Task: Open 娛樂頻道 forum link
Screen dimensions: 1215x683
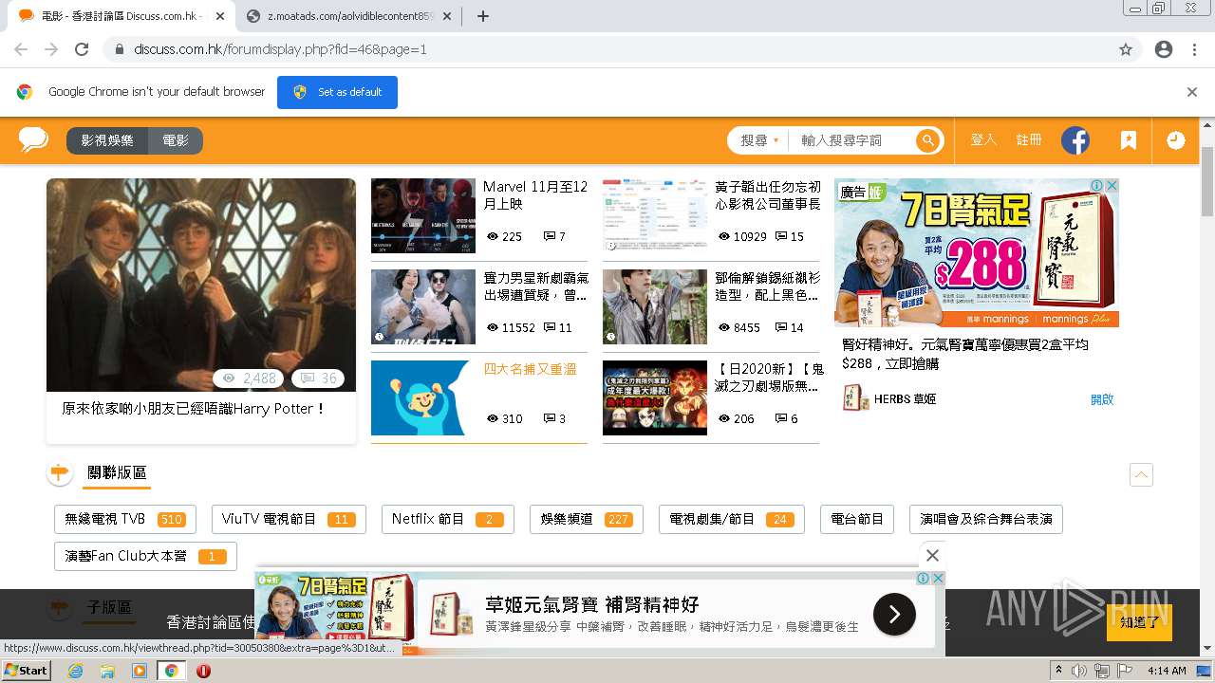Action: coord(586,519)
